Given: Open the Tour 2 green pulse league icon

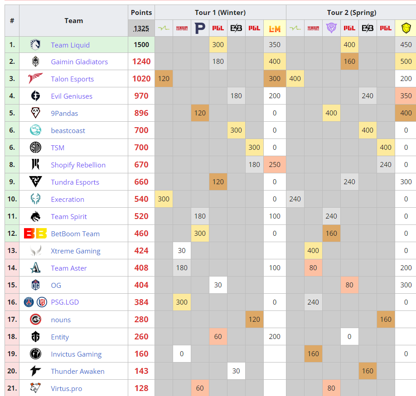Looking at the screenshot, I should (295, 28).
